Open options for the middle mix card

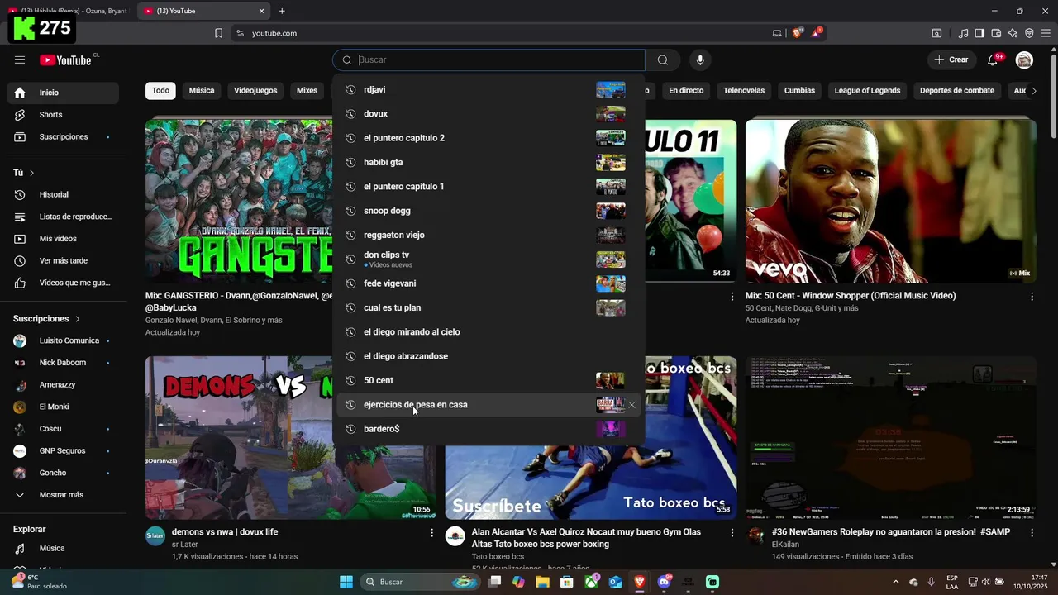(x=732, y=296)
